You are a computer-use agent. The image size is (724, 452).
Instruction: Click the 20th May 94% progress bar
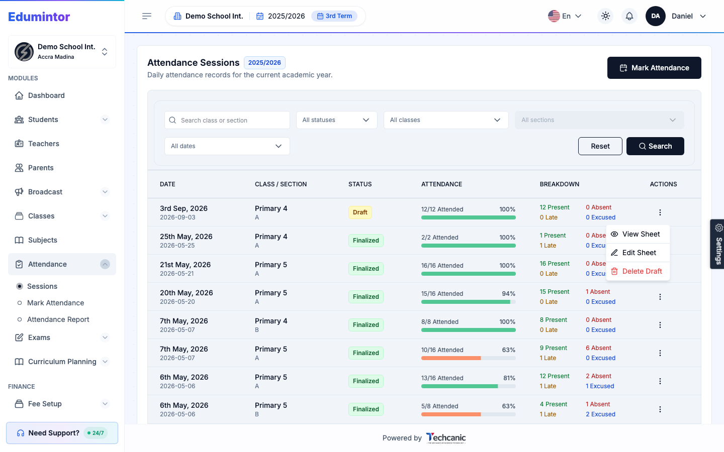[469, 302]
